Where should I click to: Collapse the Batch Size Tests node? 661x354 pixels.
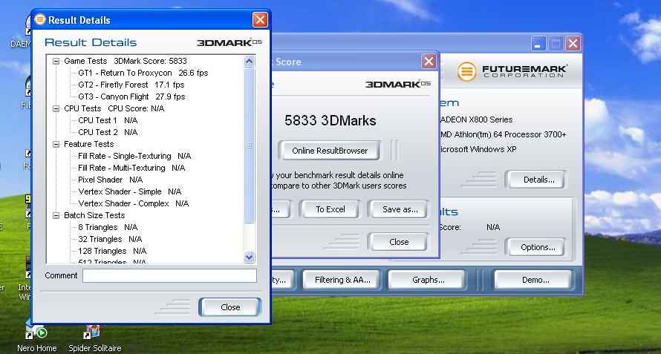[56, 215]
